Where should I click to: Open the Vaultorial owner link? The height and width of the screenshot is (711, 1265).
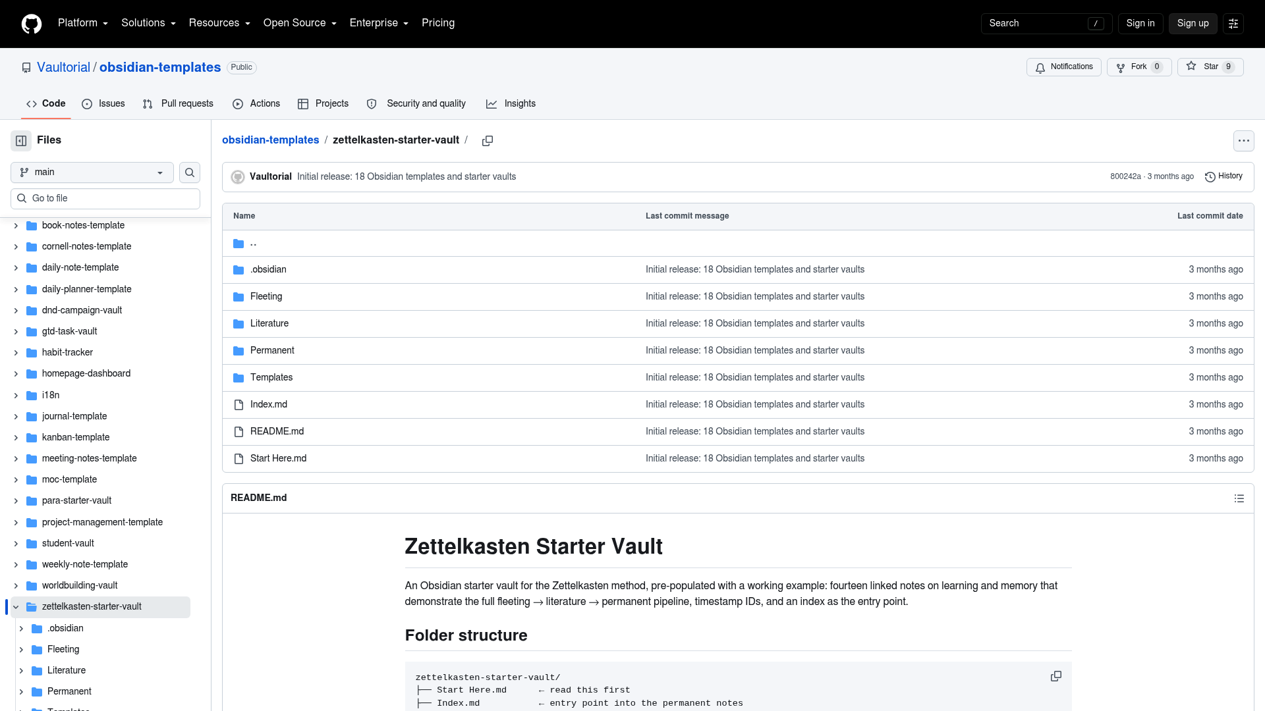coord(63,68)
